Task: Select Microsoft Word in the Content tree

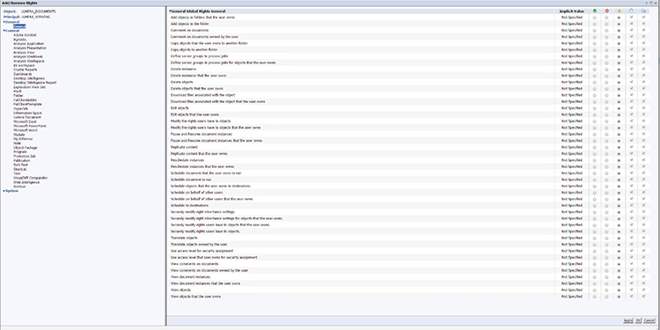Action: tap(25, 130)
